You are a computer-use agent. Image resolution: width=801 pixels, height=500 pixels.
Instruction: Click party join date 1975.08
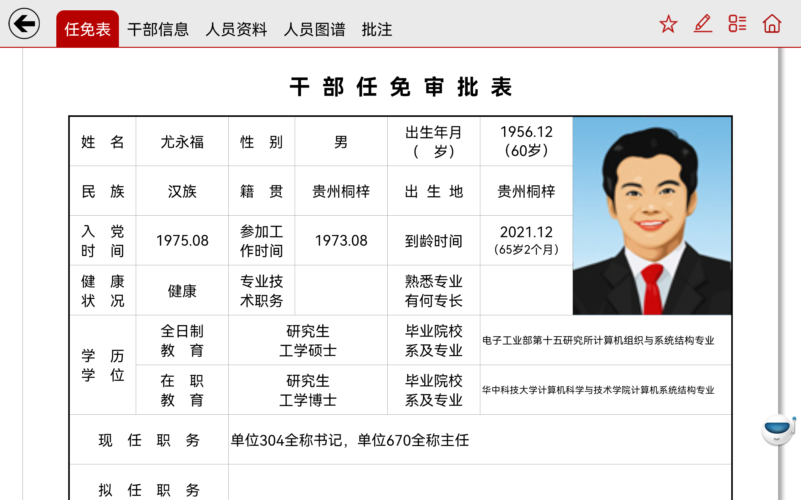coord(182,240)
